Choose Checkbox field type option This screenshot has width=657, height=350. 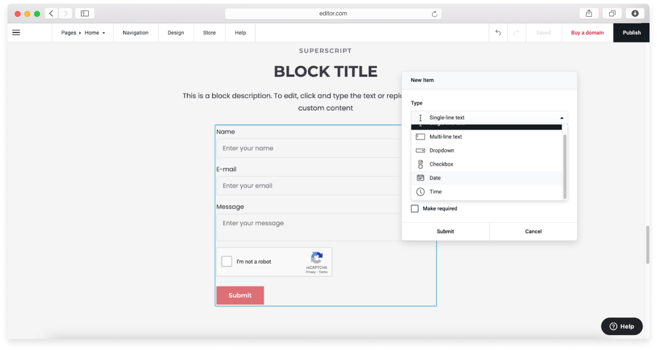(x=486, y=164)
